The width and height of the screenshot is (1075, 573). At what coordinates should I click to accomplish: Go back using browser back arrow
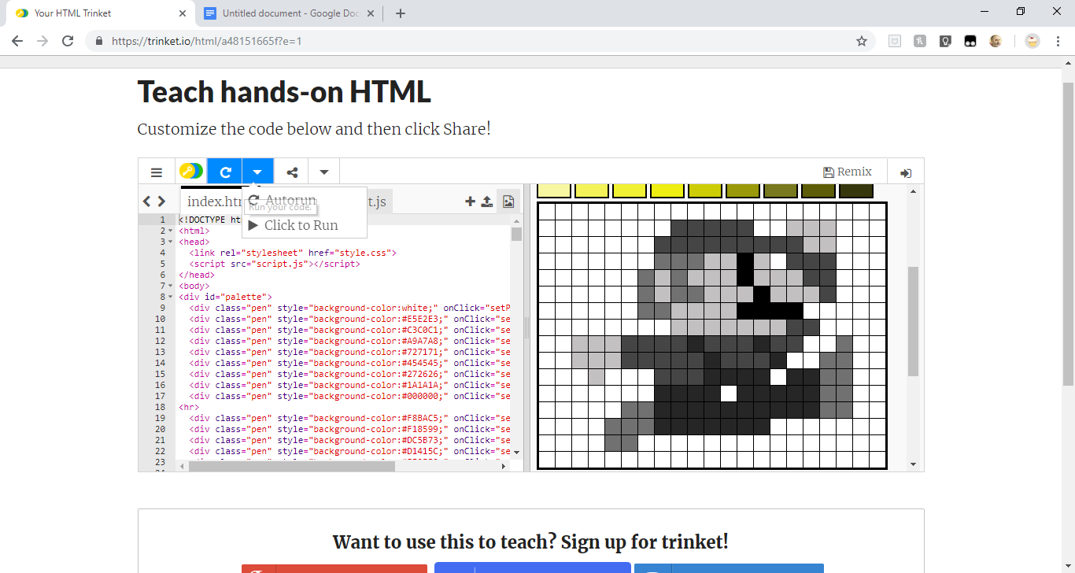(x=17, y=41)
